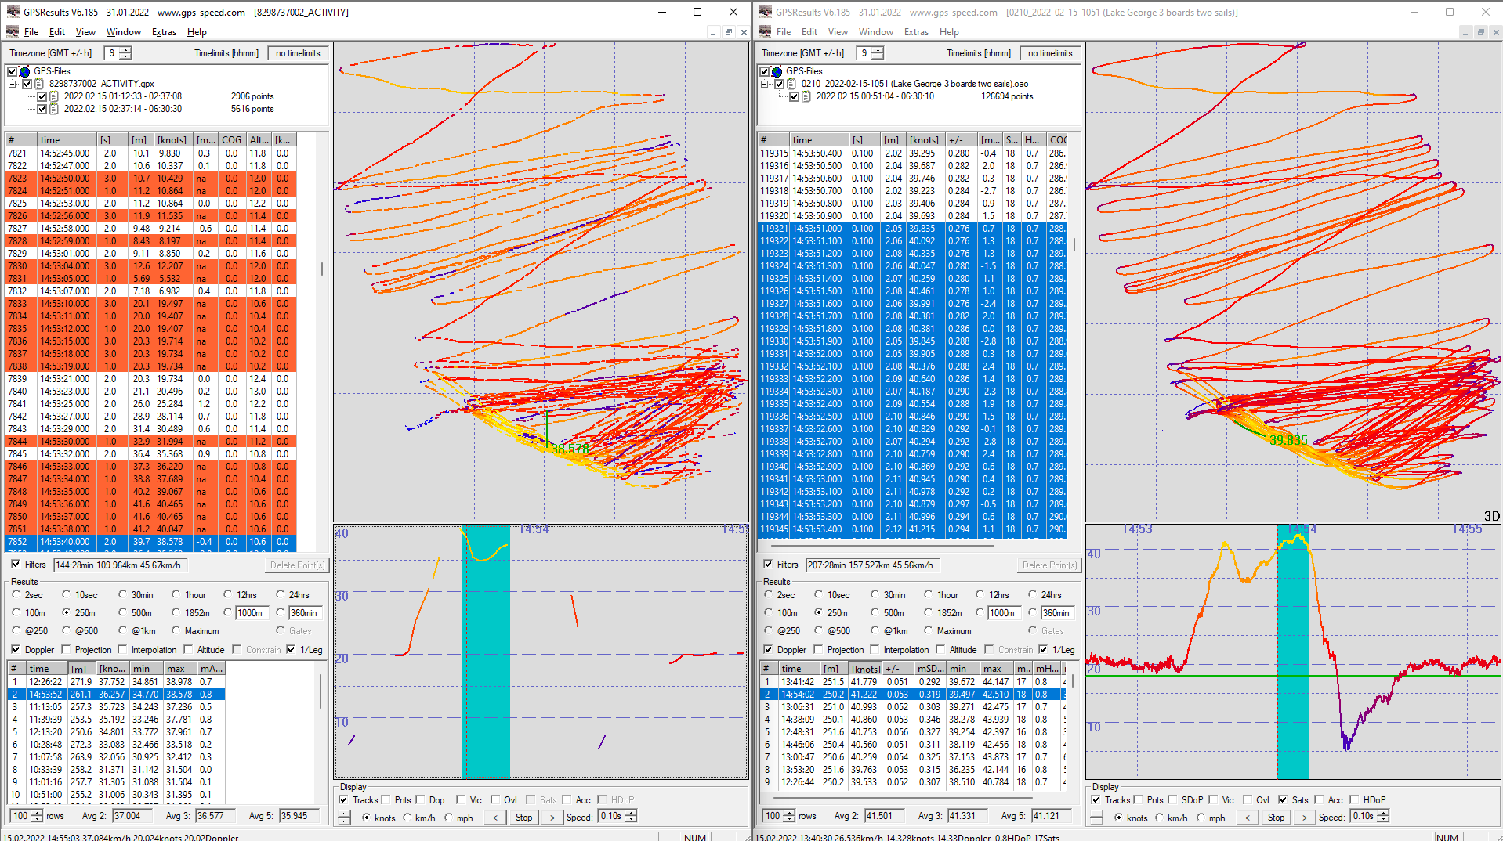Click the [knots] column header in right data table

(x=925, y=140)
